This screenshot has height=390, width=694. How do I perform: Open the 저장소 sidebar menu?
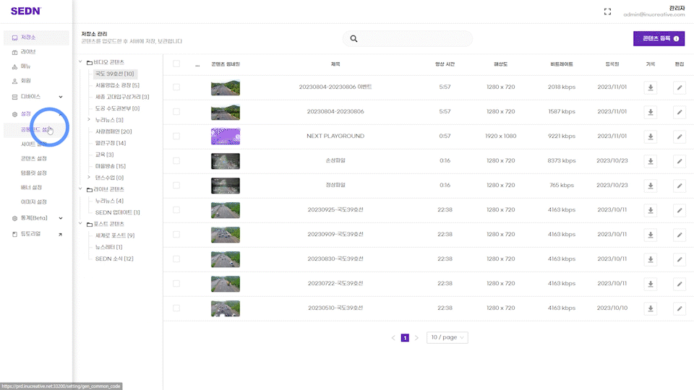click(36, 38)
